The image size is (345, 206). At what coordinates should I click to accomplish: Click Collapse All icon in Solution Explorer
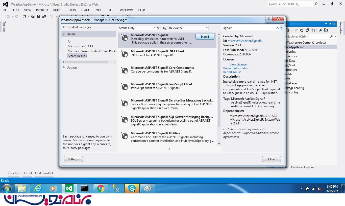tap(307, 30)
